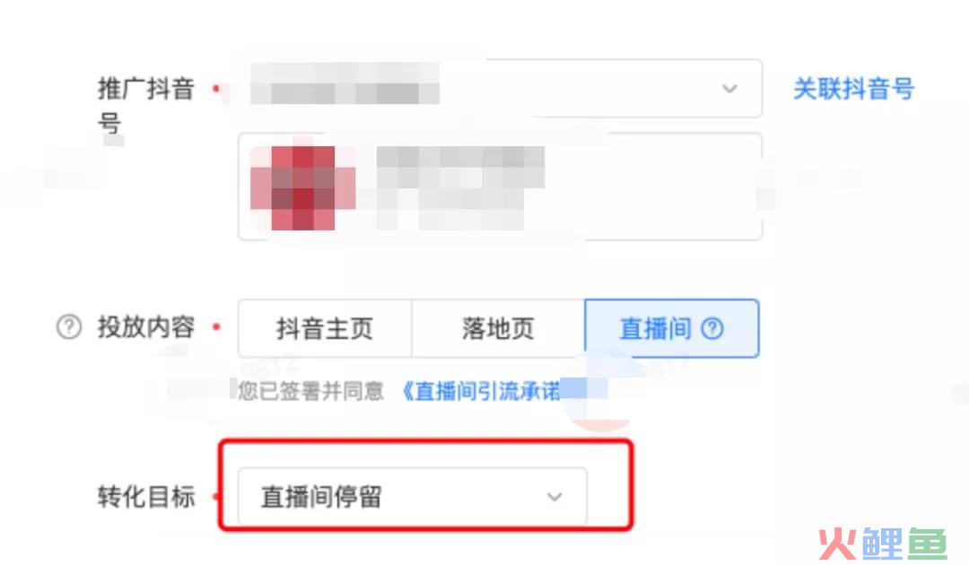This screenshot has width=969, height=565.
Task: Open the 推广抖音号 dropdown chevron
Action: coord(729,88)
